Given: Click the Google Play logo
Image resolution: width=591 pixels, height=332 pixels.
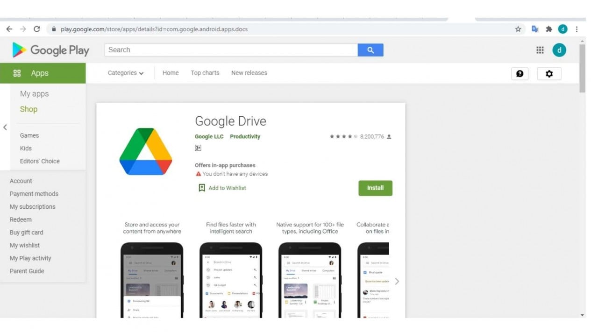Looking at the screenshot, I should pos(50,50).
